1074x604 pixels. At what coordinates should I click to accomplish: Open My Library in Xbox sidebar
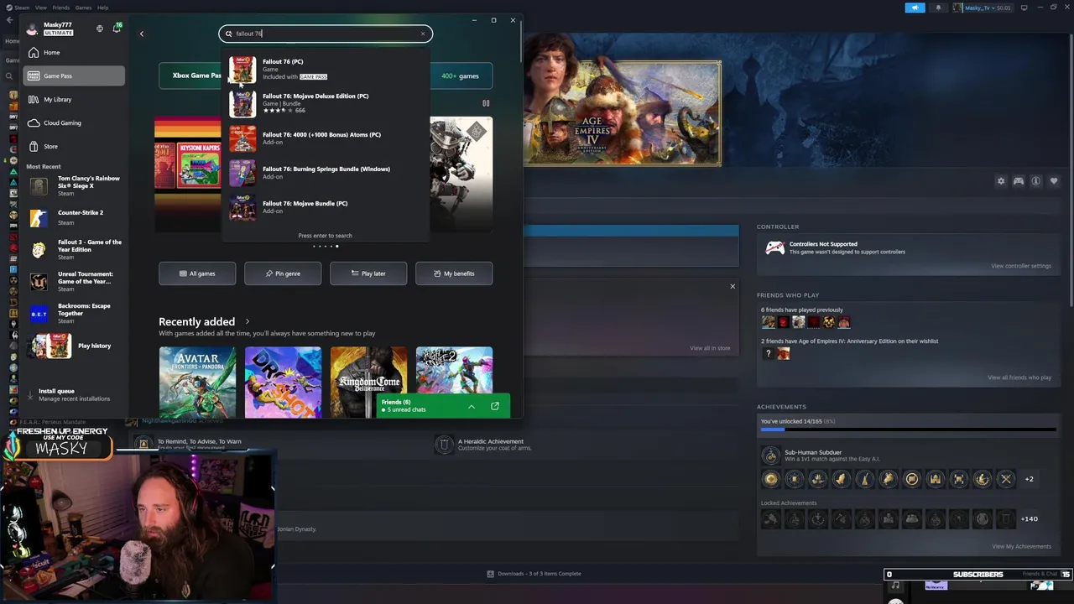point(74,99)
